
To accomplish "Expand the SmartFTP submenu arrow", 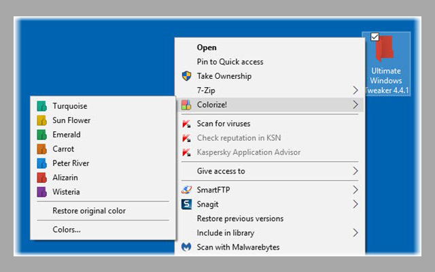I will (355, 190).
